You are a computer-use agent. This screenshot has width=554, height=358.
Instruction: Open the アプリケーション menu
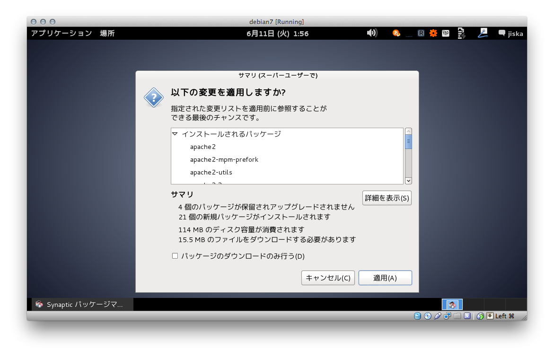tap(62, 33)
